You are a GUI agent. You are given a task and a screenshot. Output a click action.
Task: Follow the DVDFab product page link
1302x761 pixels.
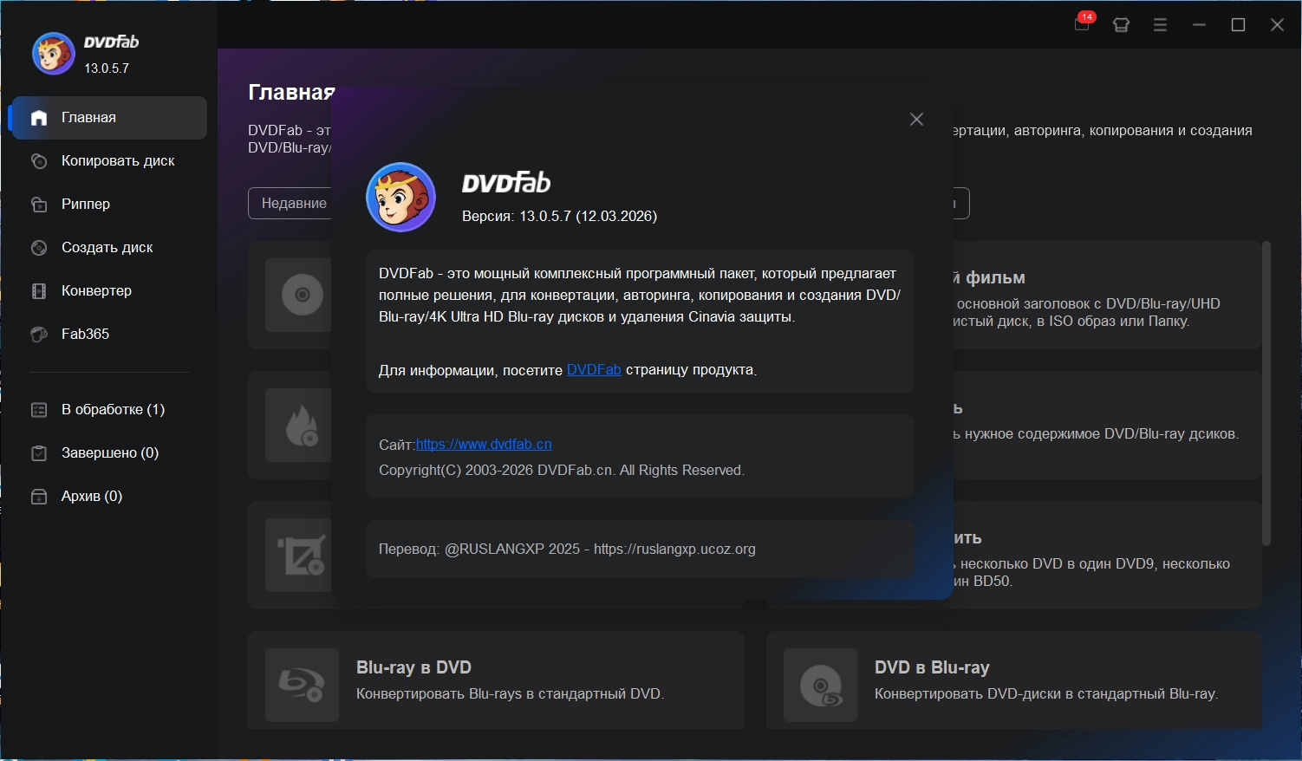click(594, 370)
